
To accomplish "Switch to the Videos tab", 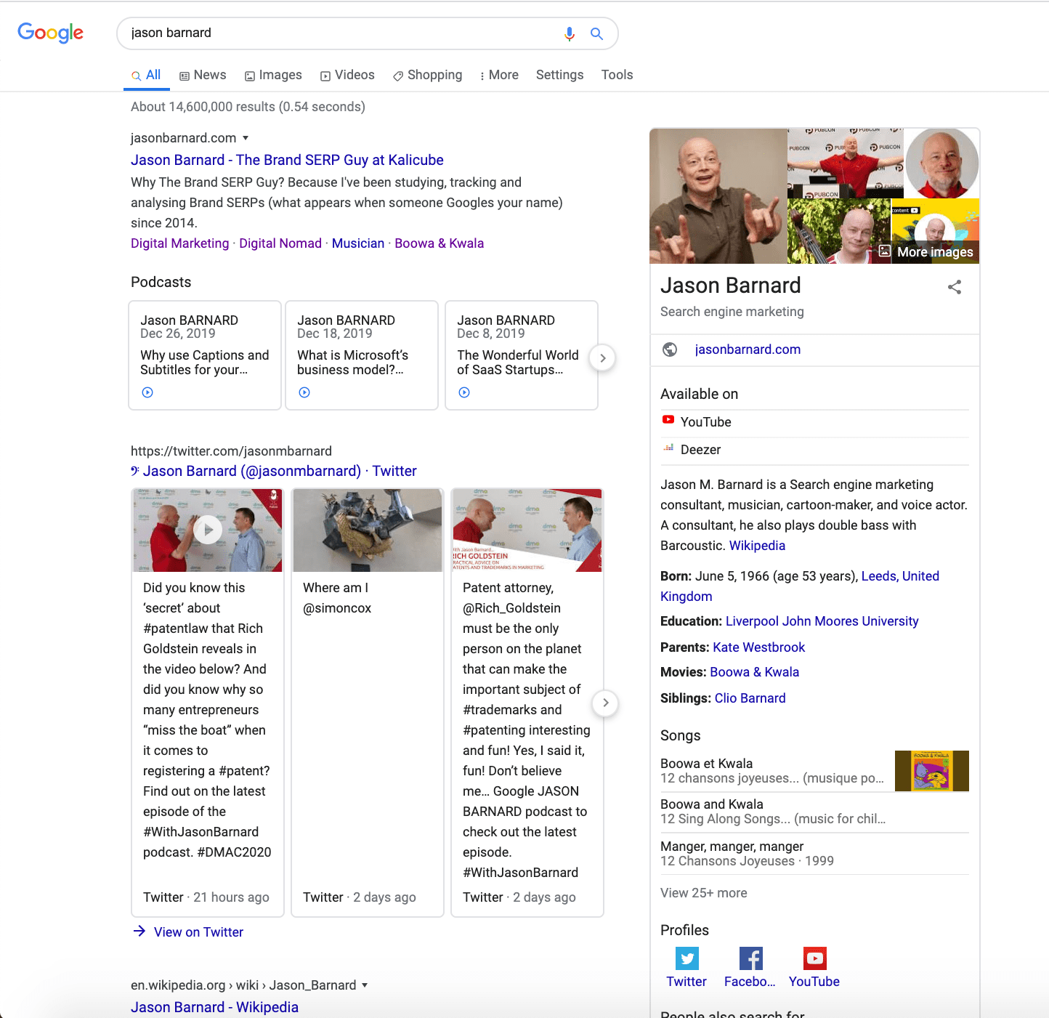I will tap(347, 75).
